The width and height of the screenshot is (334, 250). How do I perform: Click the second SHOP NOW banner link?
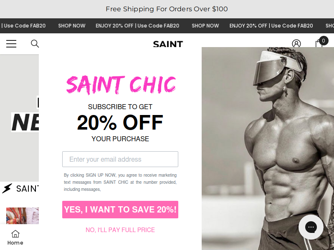[x=205, y=26]
